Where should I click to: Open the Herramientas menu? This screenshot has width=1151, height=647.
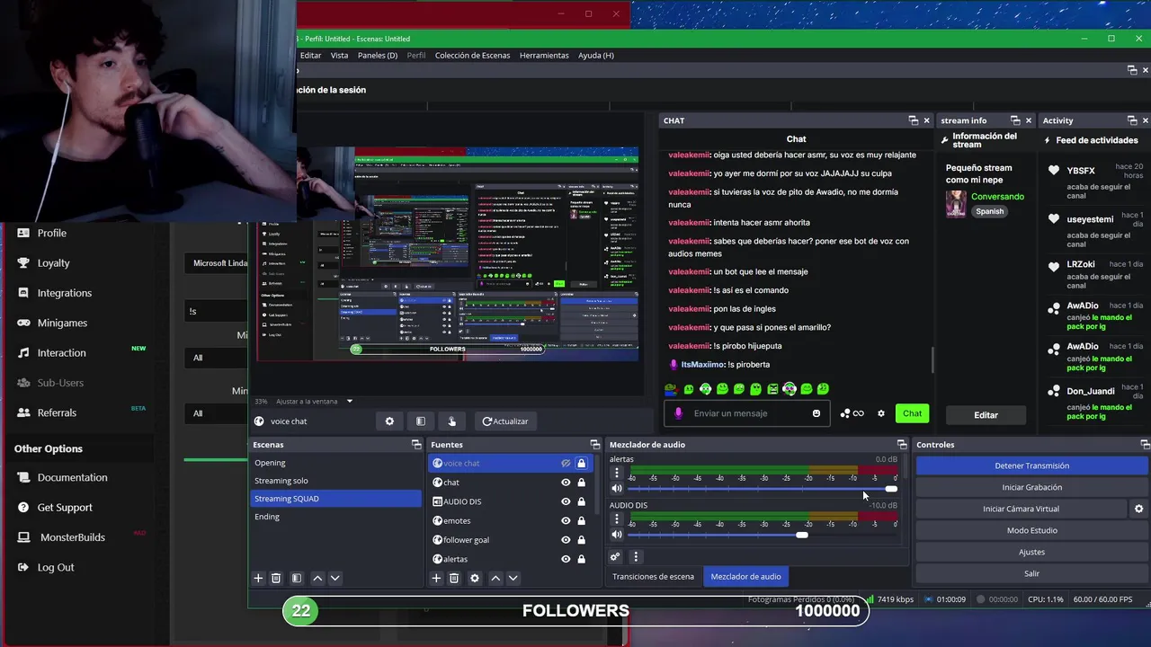(x=544, y=55)
